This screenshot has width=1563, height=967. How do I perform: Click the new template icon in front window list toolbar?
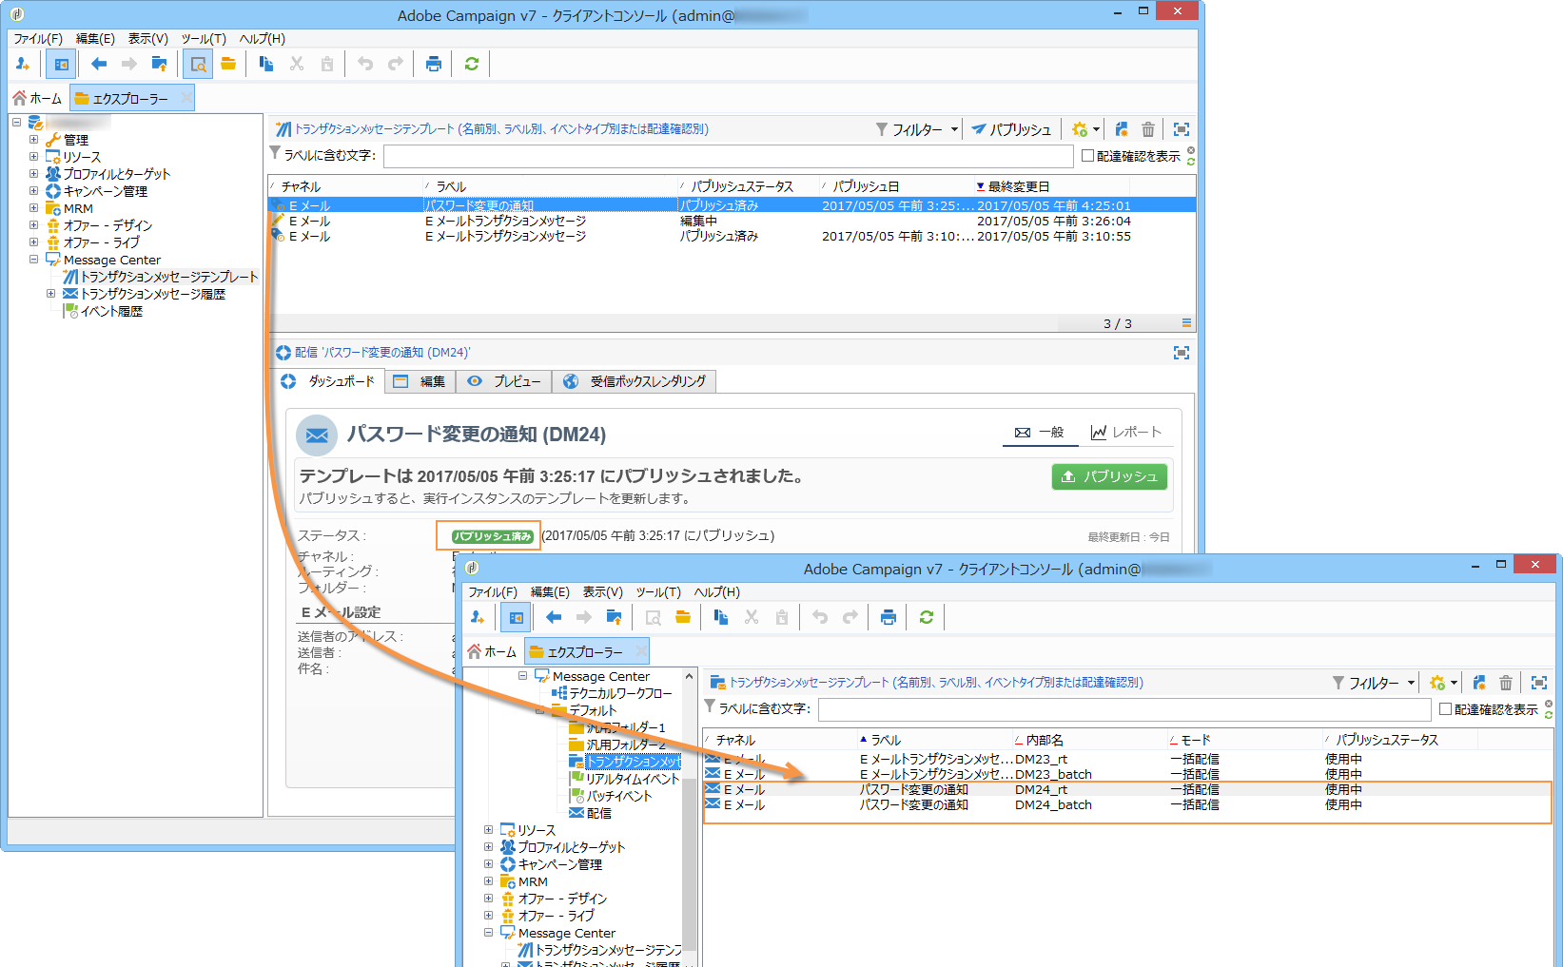(1479, 683)
